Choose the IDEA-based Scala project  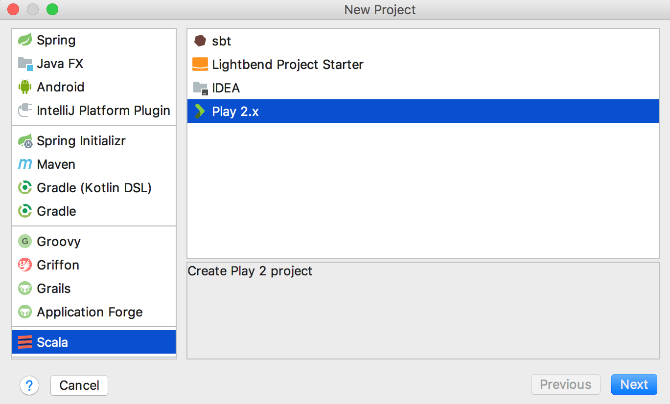tap(226, 88)
